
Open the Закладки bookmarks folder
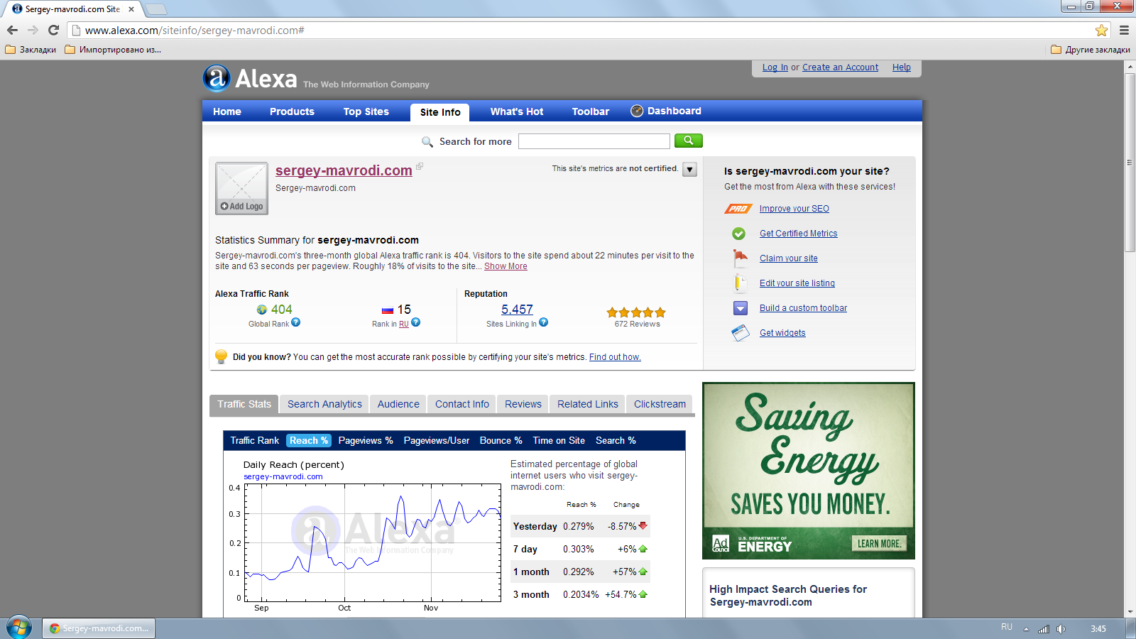point(31,50)
